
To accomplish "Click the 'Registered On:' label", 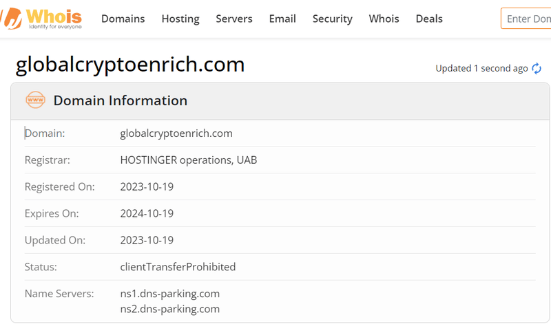I will [x=60, y=186].
